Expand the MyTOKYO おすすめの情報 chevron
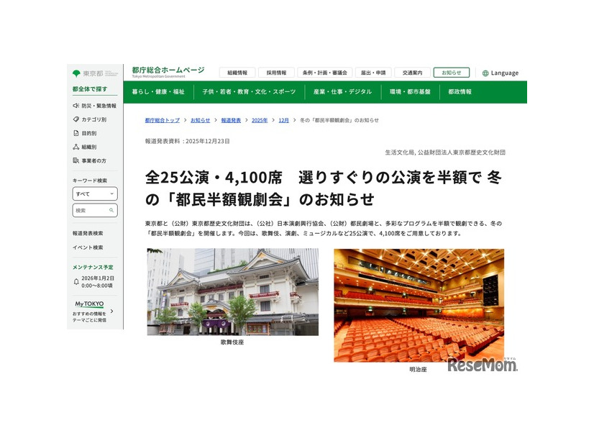This screenshot has width=594, height=446. coord(111,312)
